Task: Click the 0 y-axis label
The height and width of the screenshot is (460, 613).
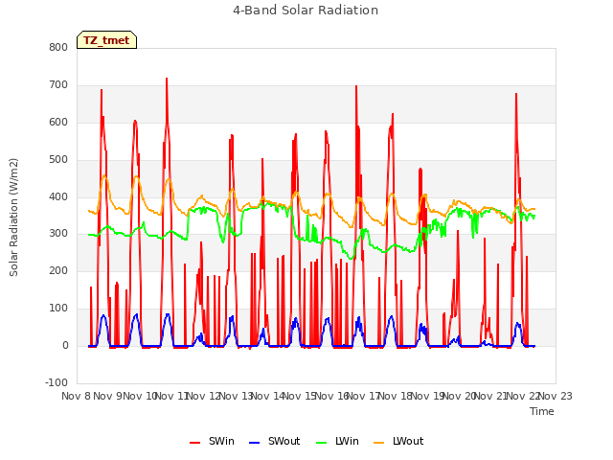Action: (65, 345)
